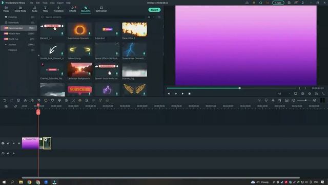Select the blue lightning Superheroes element
The height and width of the screenshot is (185, 328).
(x=134, y=50)
